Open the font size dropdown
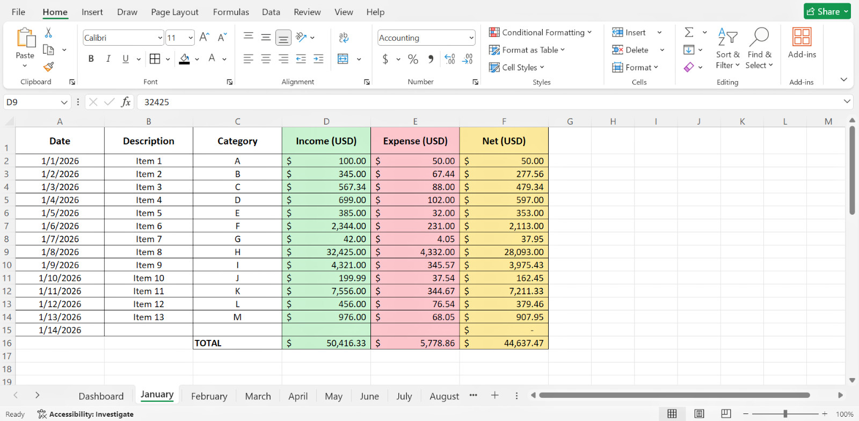Viewport: 859px width, 421px height. point(191,38)
